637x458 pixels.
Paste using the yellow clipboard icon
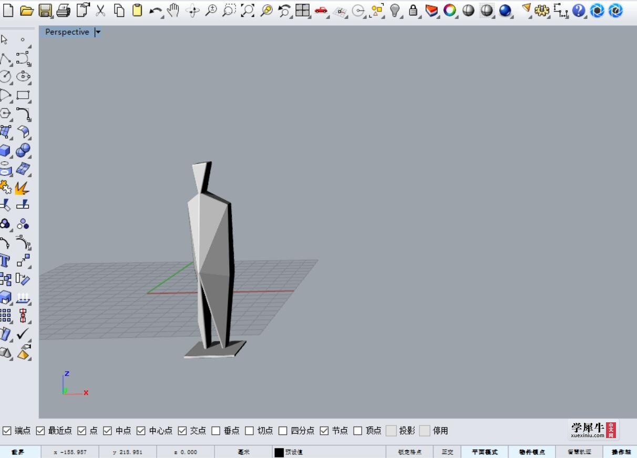(x=137, y=10)
